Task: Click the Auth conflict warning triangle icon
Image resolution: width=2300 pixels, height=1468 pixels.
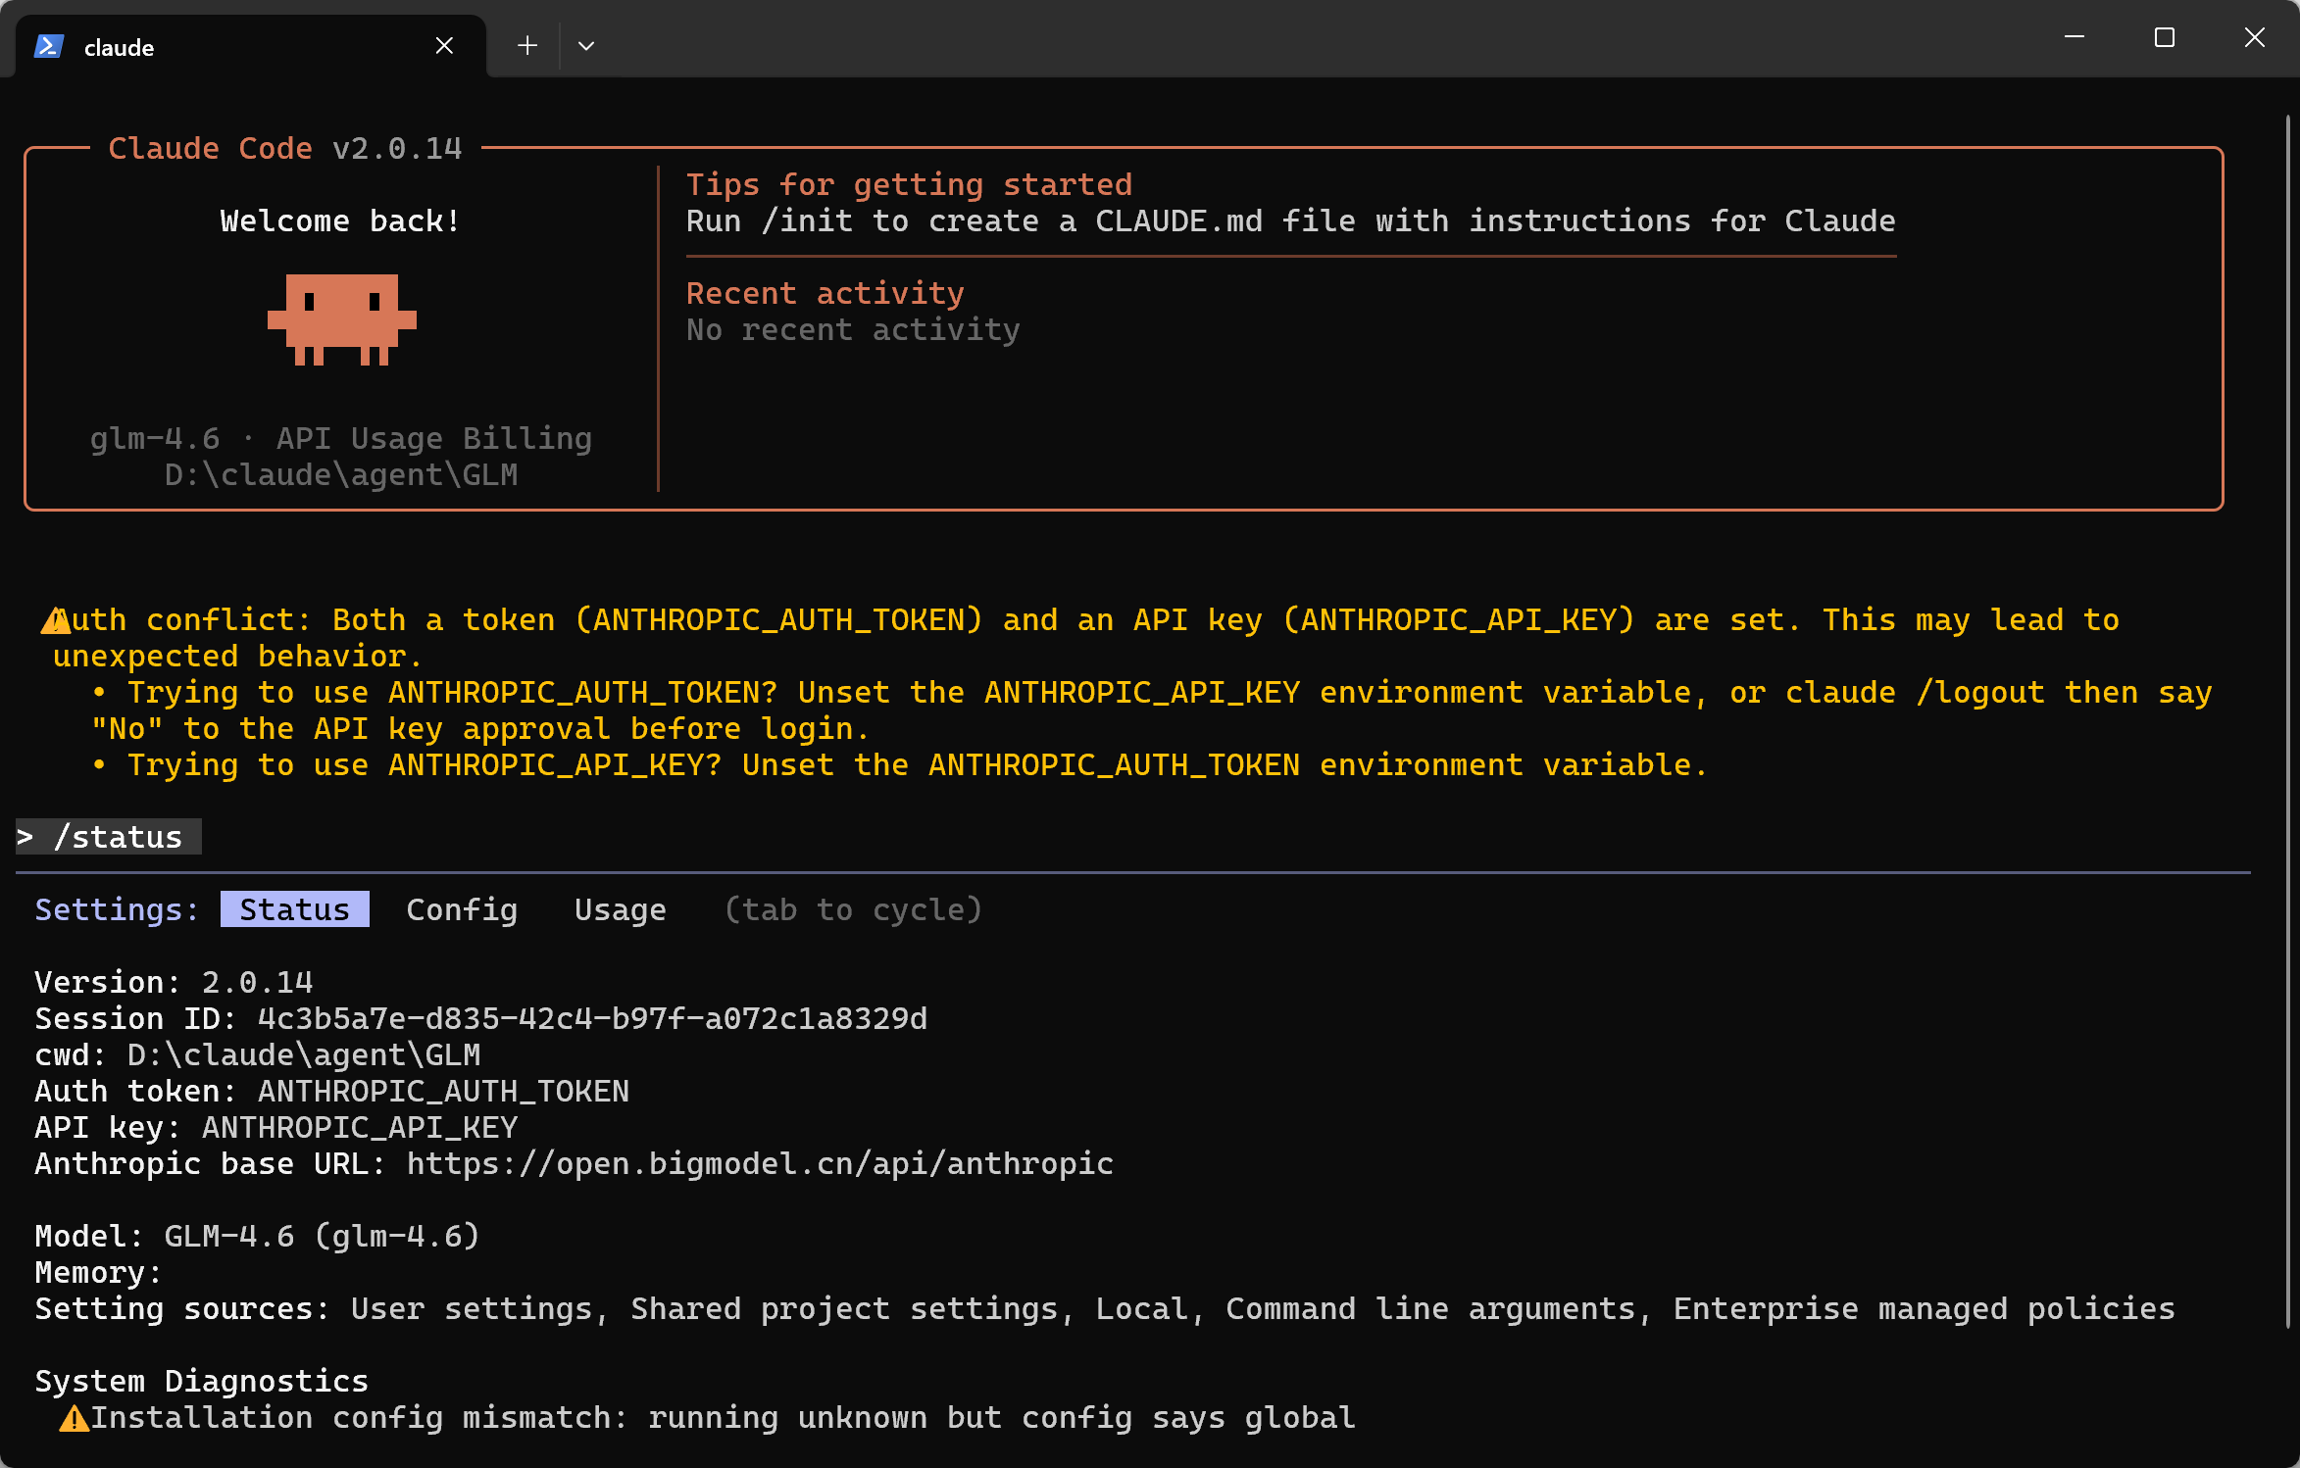Action: click(55, 620)
